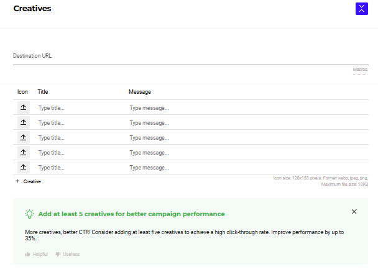Upload icon for the second creative row
378x272 pixels.
(x=23, y=122)
